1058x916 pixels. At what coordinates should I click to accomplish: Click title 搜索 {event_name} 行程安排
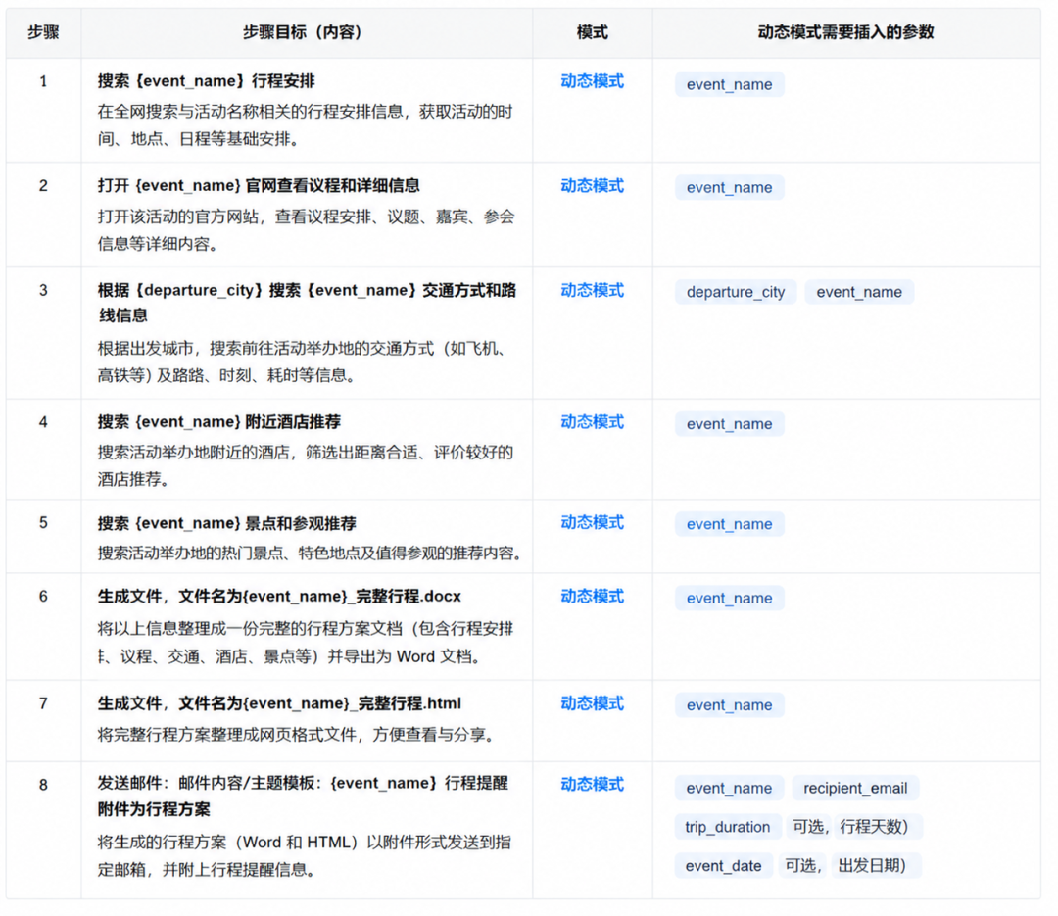click(x=207, y=81)
